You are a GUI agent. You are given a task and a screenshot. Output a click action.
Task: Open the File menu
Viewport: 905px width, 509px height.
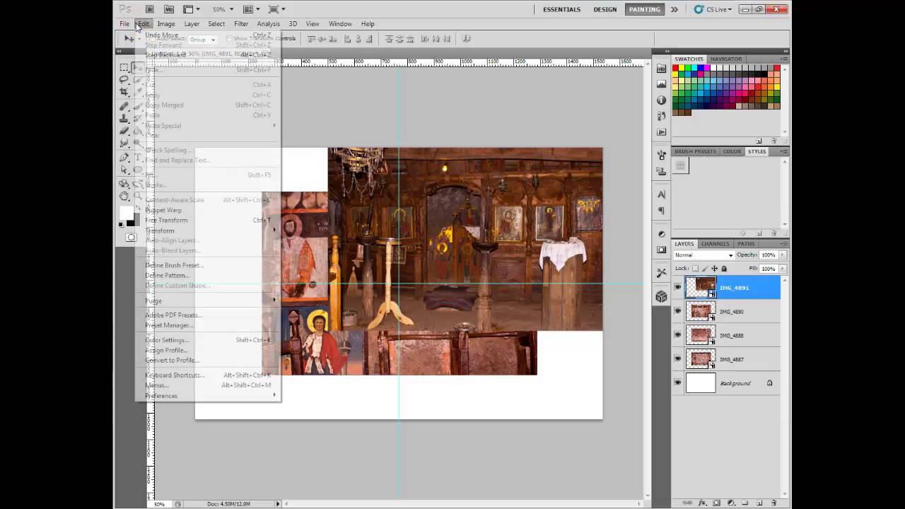click(x=124, y=23)
